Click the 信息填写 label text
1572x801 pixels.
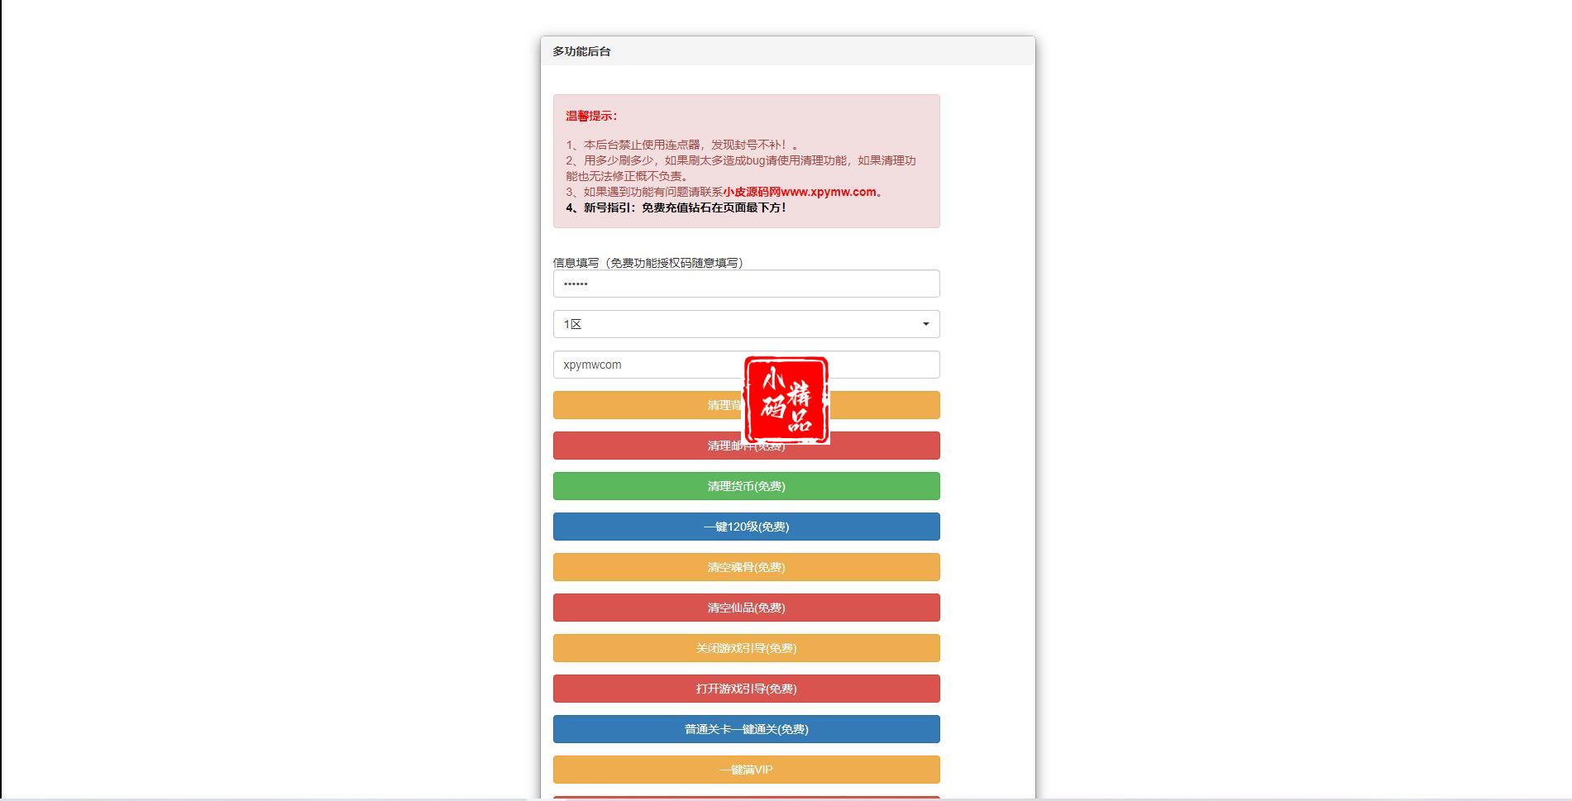tap(648, 263)
